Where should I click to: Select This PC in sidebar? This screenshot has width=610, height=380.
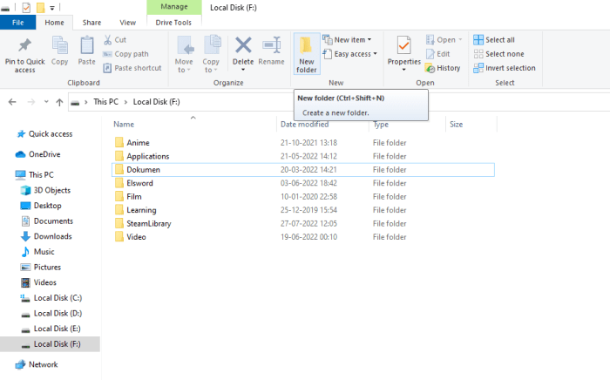[34, 174]
